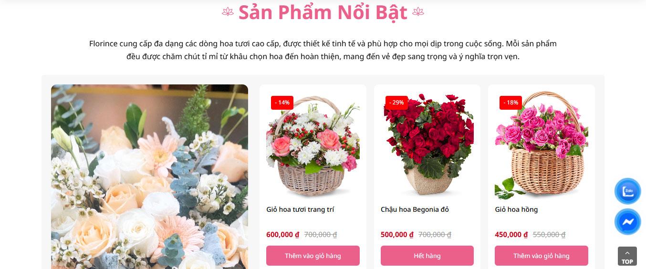Open the large peach bouquet banner image

(149, 176)
